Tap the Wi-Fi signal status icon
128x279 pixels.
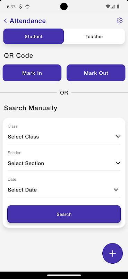(x=108, y=7)
